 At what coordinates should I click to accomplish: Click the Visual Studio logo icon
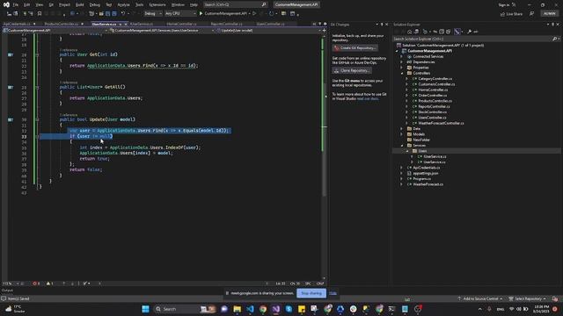click(x=6, y=5)
